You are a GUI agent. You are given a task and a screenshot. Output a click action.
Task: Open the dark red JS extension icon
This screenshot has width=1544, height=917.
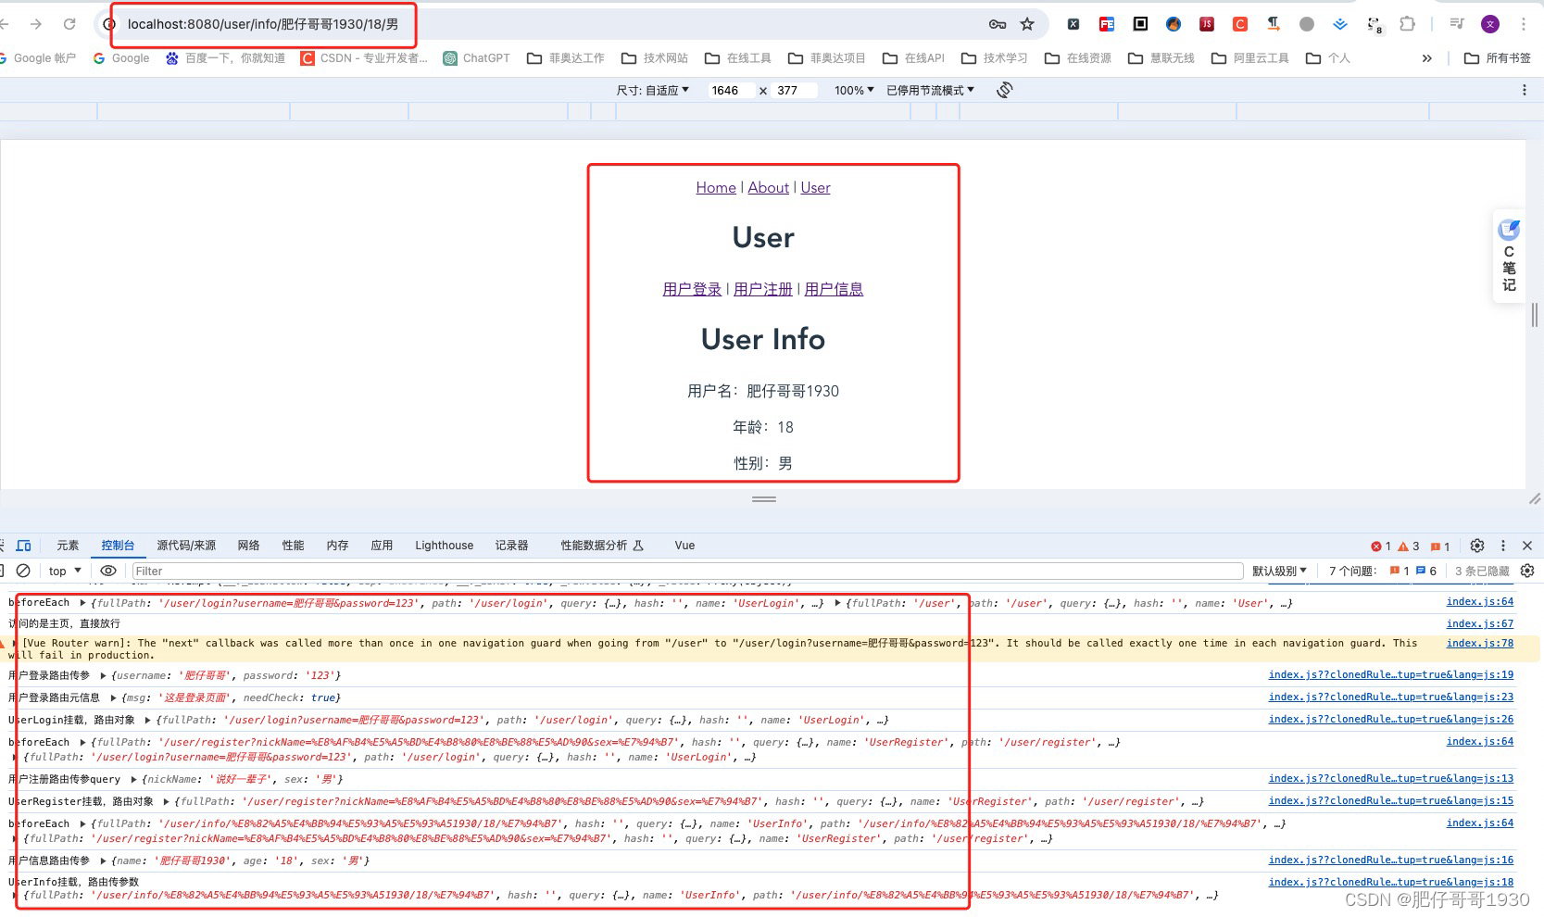click(x=1207, y=24)
